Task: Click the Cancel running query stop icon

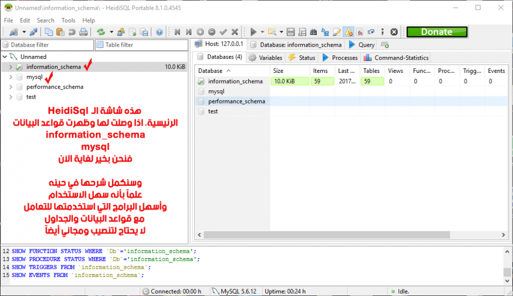Action: (394, 32)
